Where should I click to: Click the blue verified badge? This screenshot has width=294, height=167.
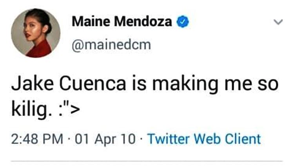point(183,22)
